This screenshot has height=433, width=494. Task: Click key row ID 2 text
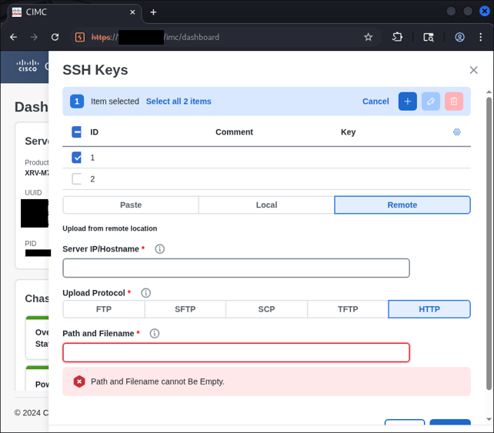coord(92,179)
